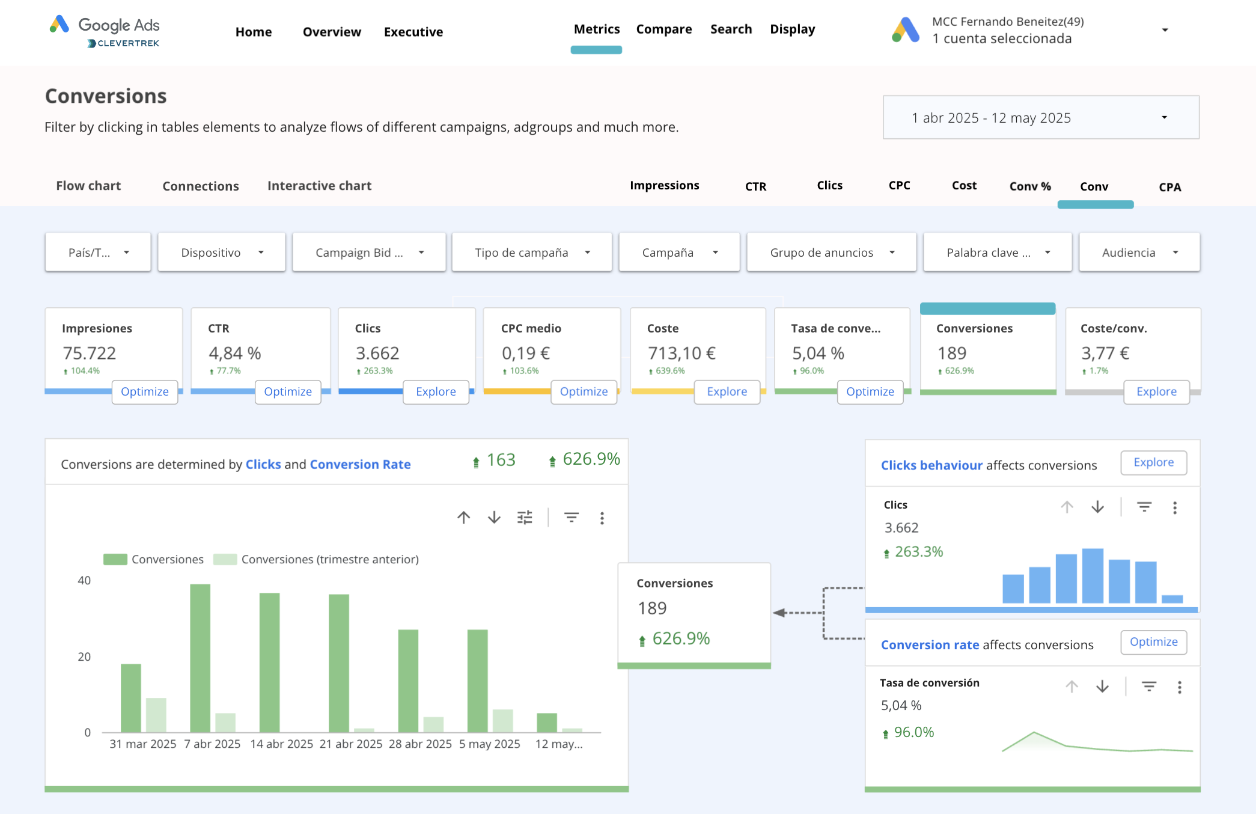Open the Campaign Bid filter dropdown
This screenshot has width=1256, height=814.
pos(369,252)
